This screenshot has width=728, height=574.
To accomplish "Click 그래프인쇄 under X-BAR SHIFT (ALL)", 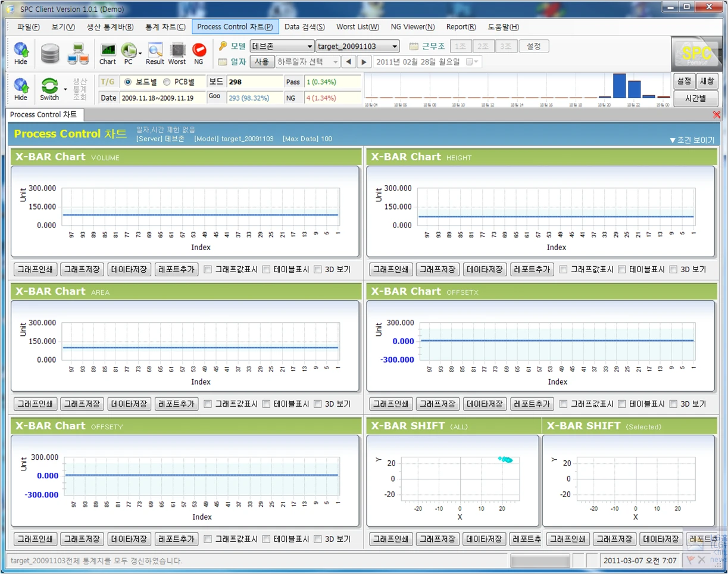I will [x=391, y=539].
